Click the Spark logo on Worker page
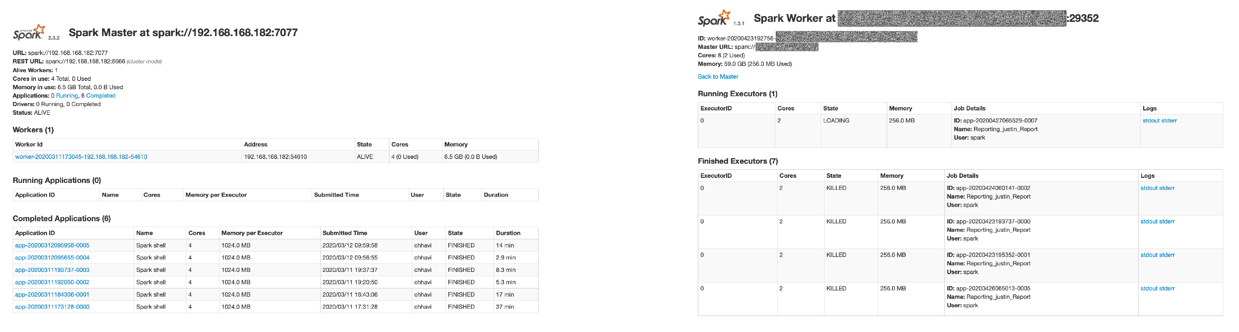1239x332 pixels. 714,18
